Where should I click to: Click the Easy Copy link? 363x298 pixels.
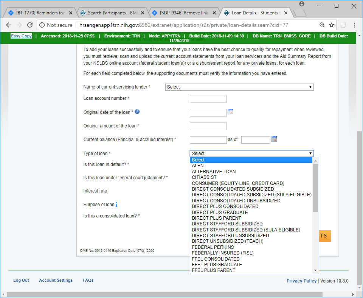point(21,36)
